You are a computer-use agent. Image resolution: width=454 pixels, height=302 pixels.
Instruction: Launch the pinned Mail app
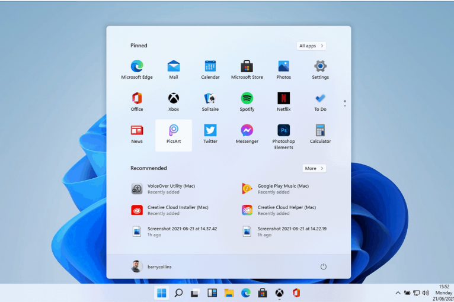174,70
